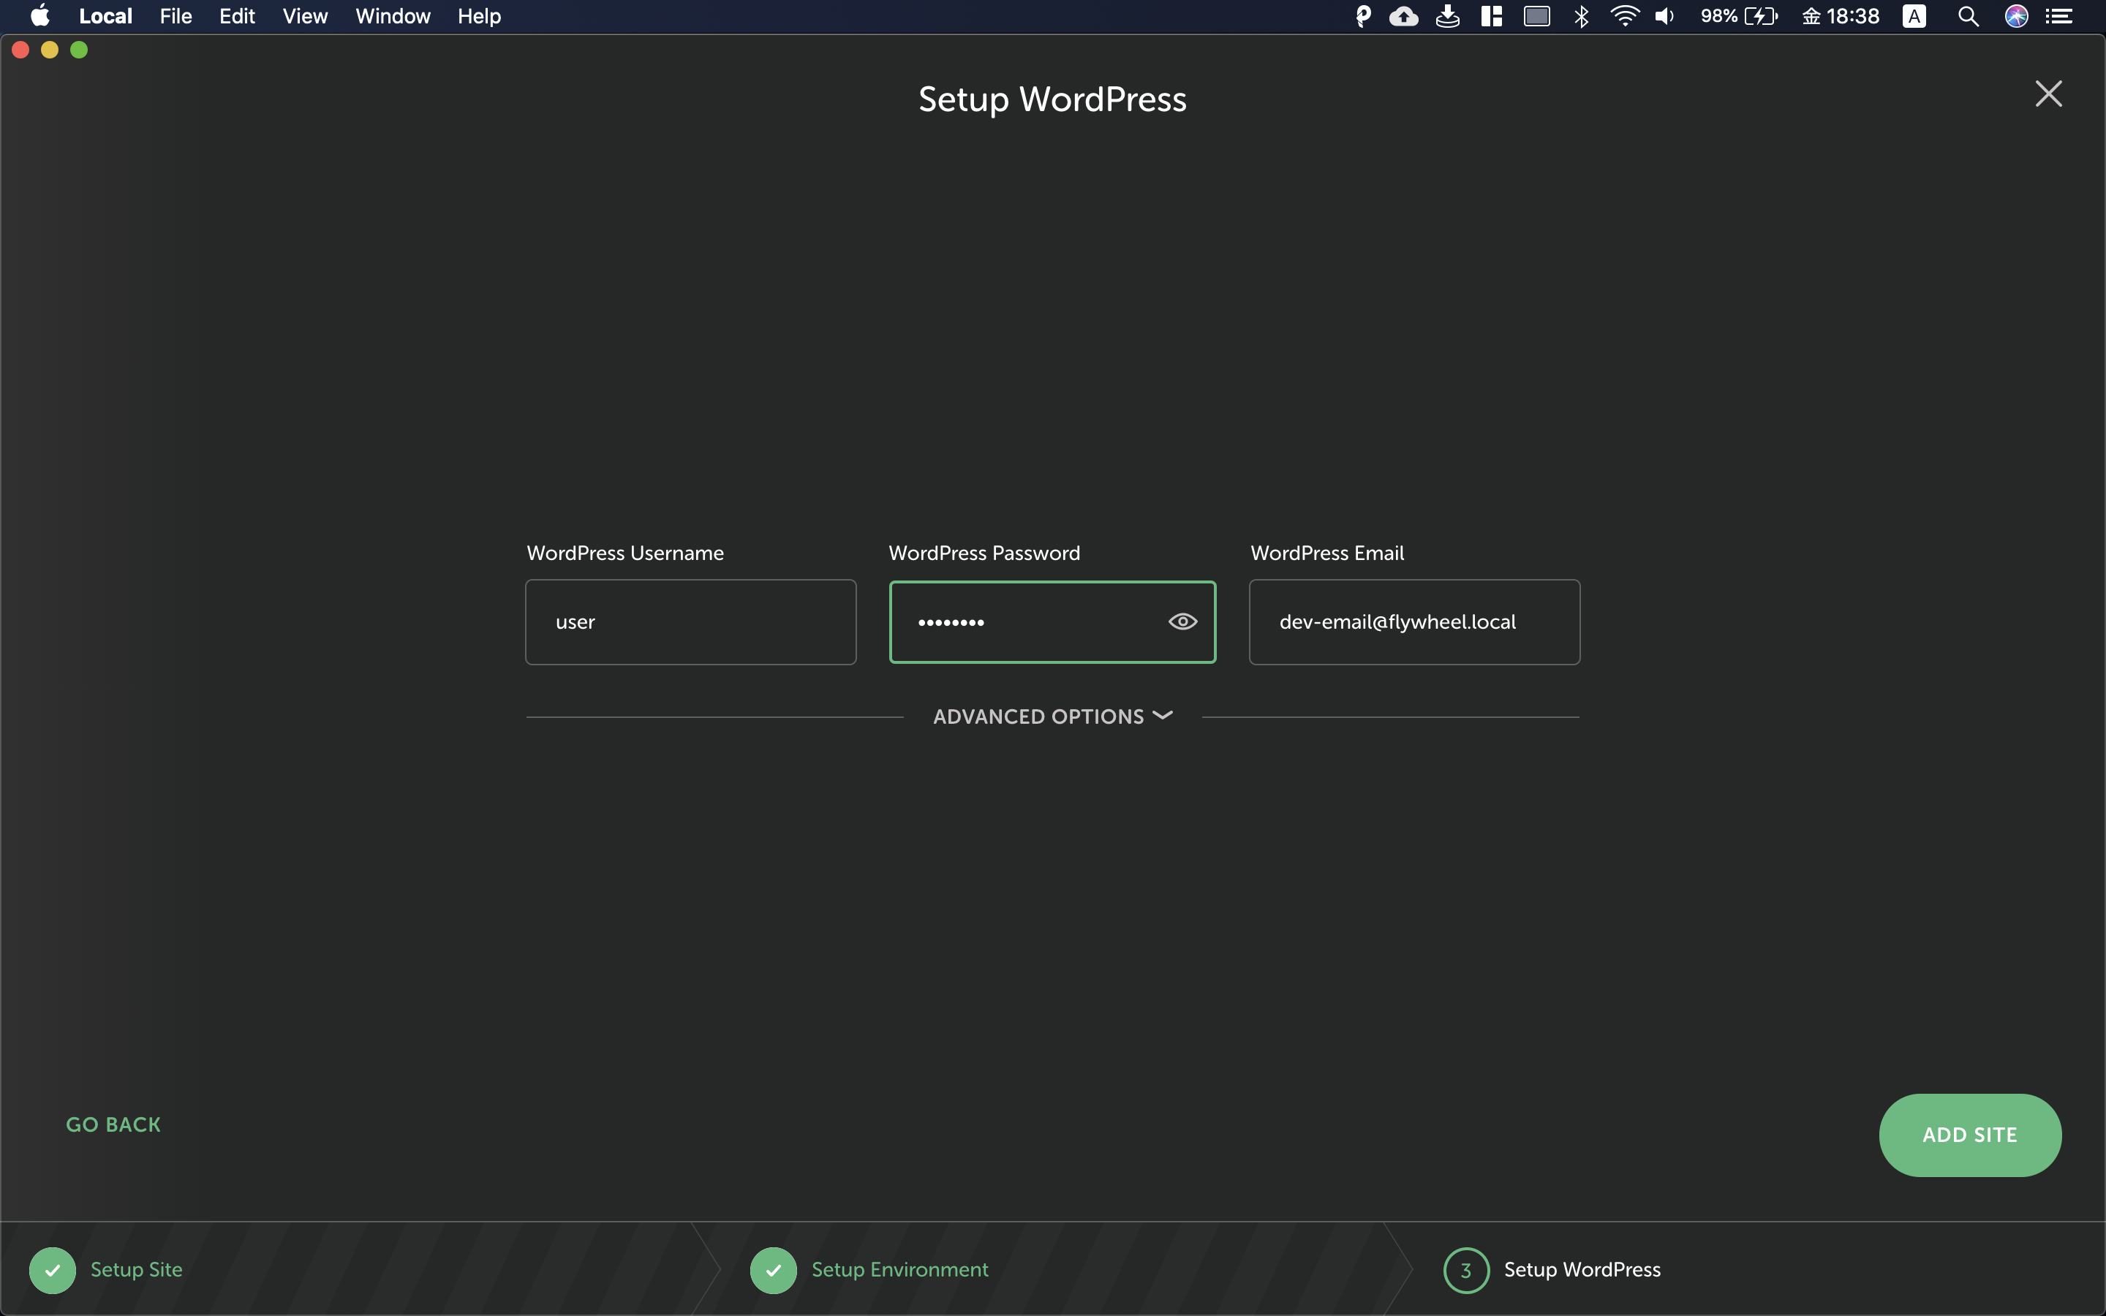Expand the Advanced Options section
The width and height of the screenshot is (2106, 1316).
[1053, 716]
